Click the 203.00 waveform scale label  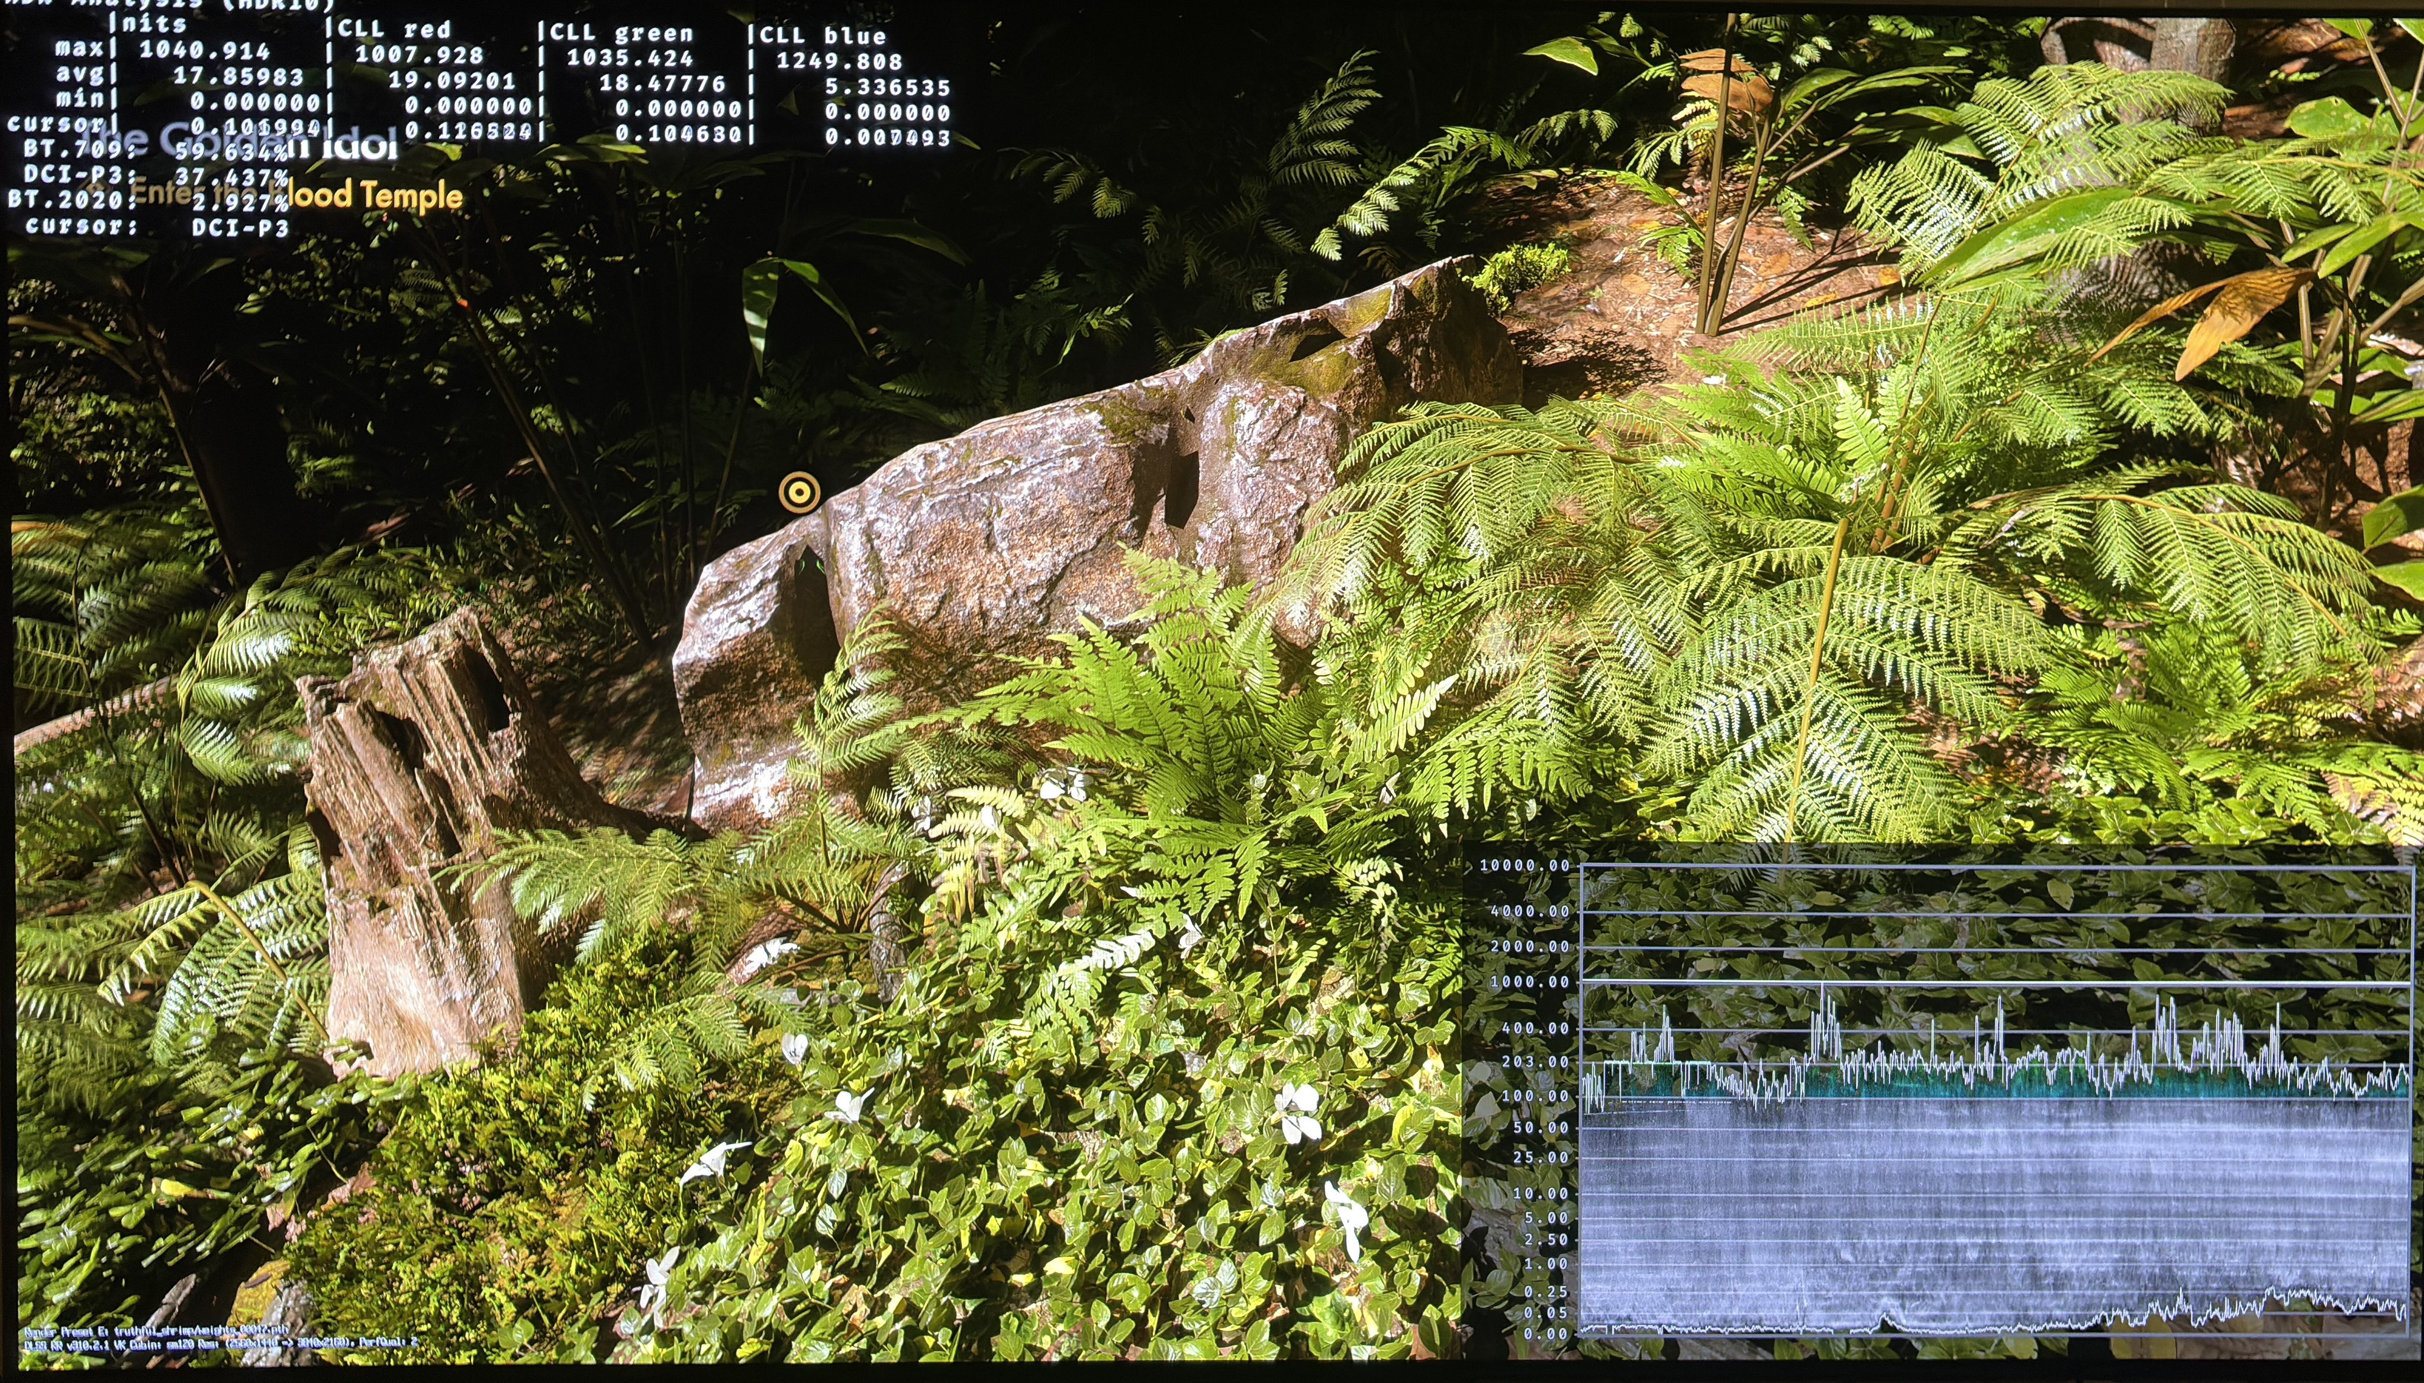click(x=1535, y=1062)
